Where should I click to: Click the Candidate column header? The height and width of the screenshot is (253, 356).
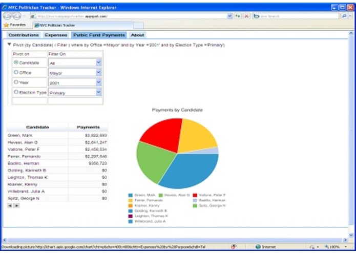pos(37,127)
